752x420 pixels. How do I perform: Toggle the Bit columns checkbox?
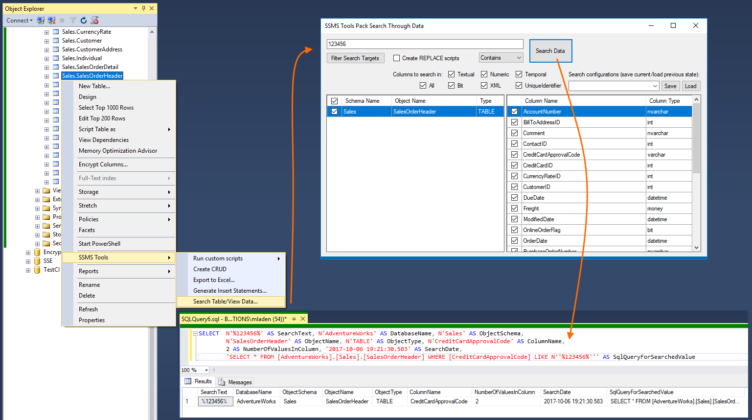(452, 86)
